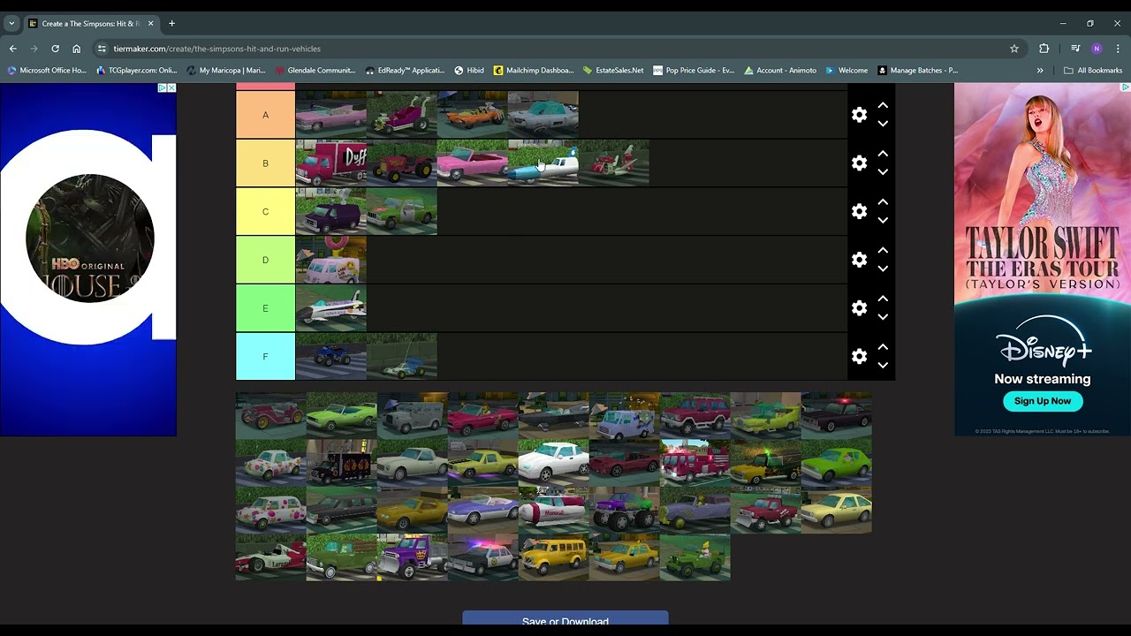Pick the monster truck thumbnail
The width and height of the screenshot is (1131, 636).
(625, 510)
